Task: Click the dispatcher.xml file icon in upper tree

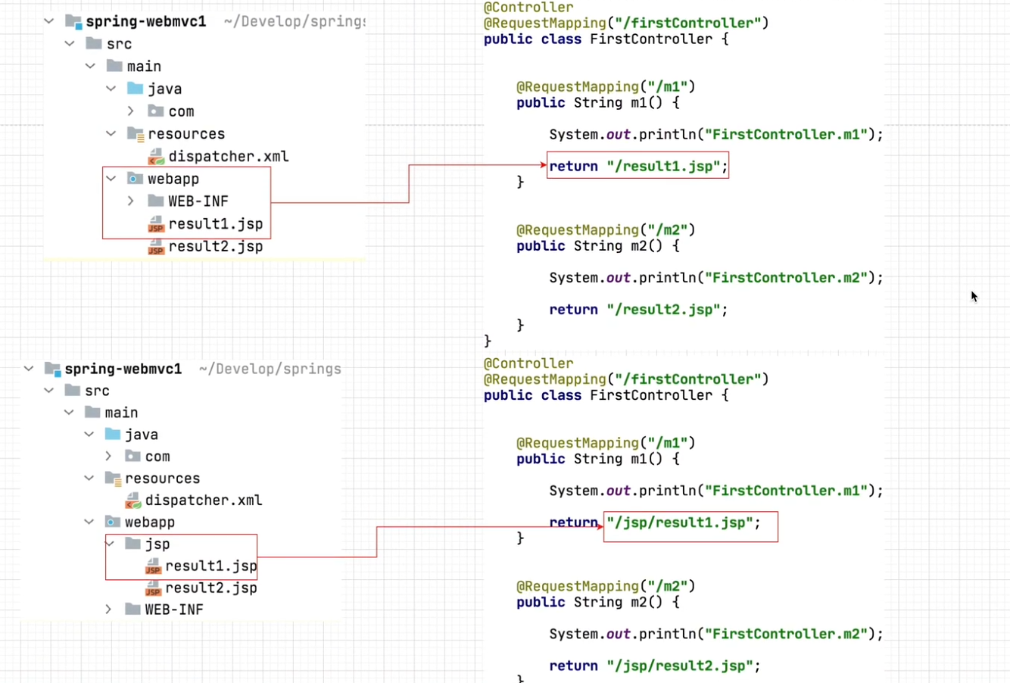Action: coord(156,157)
